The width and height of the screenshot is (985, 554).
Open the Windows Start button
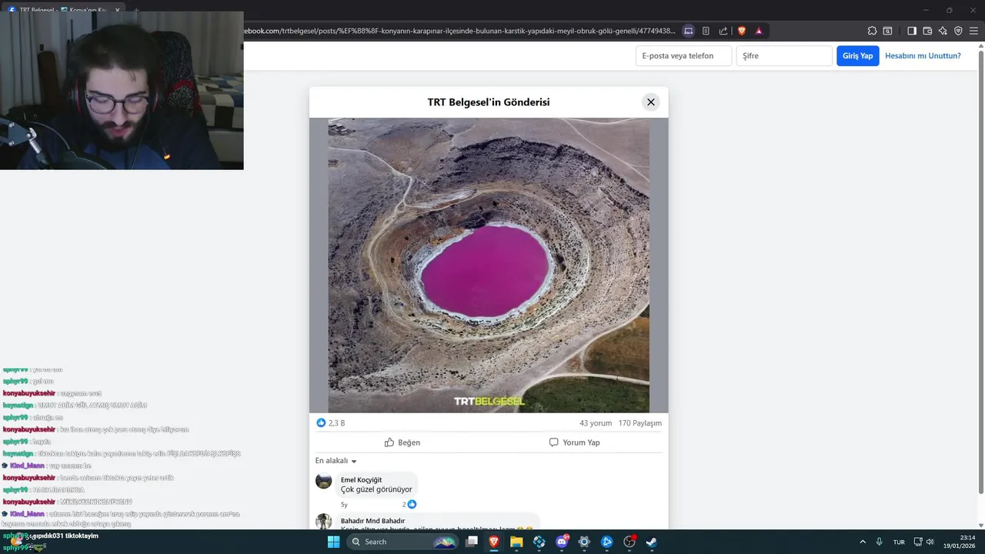(x=333, y=542)
